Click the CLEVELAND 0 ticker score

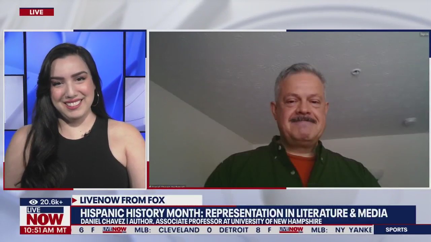pyautogui.click(x=185, y=230)
